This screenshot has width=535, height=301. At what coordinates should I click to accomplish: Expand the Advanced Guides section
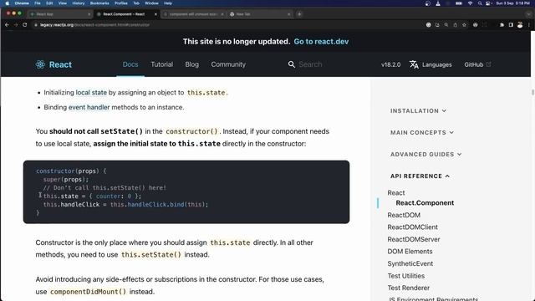pyautogui.click(x=425, y=154)
